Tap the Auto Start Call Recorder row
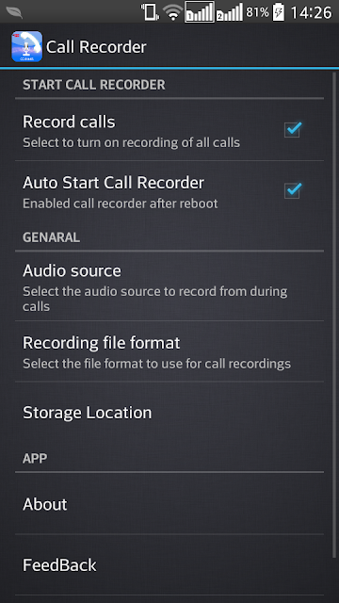The height and width of the screenshot is (603, 339). (169, 191)
